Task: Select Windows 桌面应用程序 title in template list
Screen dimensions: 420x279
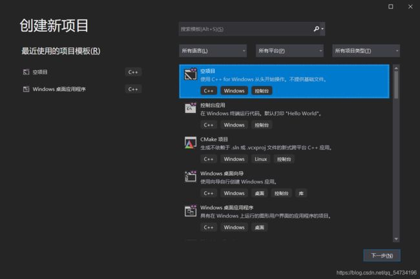Action: click(x=227, y=207)
